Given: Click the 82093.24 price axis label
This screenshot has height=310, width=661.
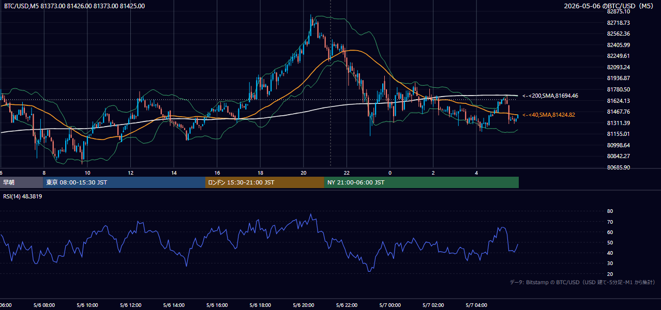Looking at the screenshot, I should (x=619, y=67).
